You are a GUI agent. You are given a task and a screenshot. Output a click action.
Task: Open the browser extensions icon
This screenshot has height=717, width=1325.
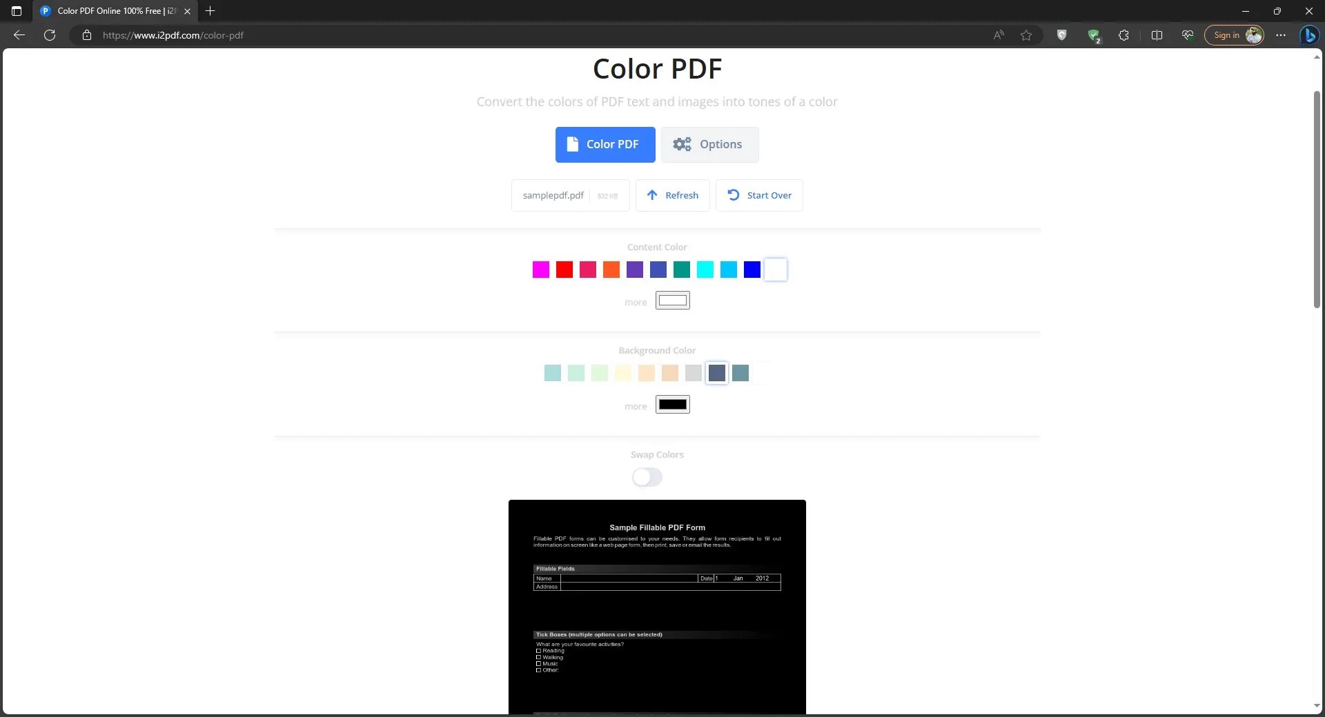[1123, 35]
